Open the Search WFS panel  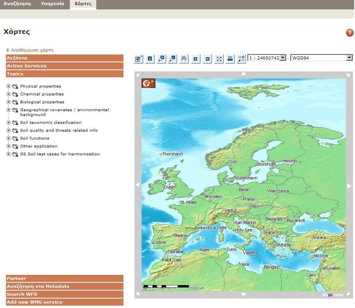pyautogui.click(x=64, y=294)
